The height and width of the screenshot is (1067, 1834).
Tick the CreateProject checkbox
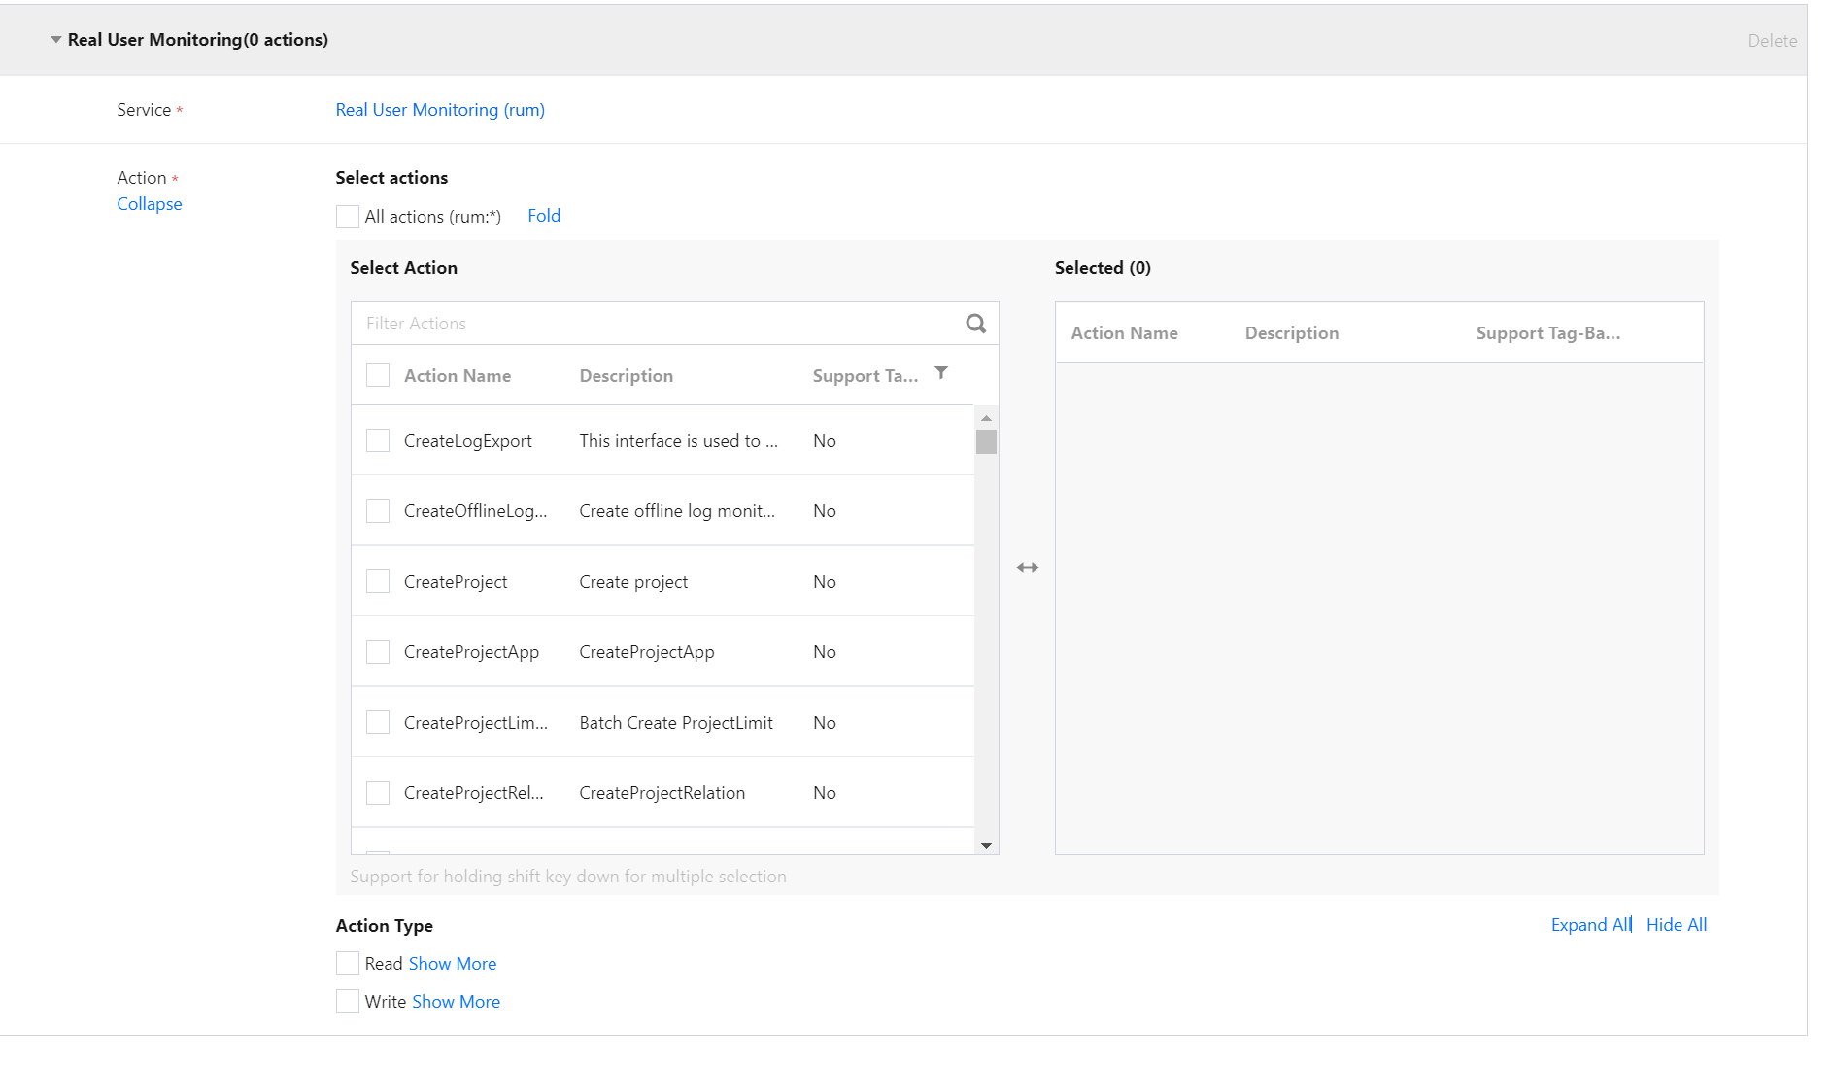coord(378,582)
